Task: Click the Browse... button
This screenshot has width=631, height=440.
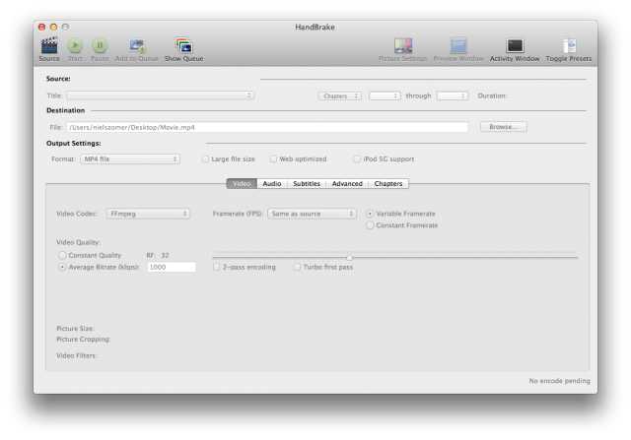Action: coord(503,127)
